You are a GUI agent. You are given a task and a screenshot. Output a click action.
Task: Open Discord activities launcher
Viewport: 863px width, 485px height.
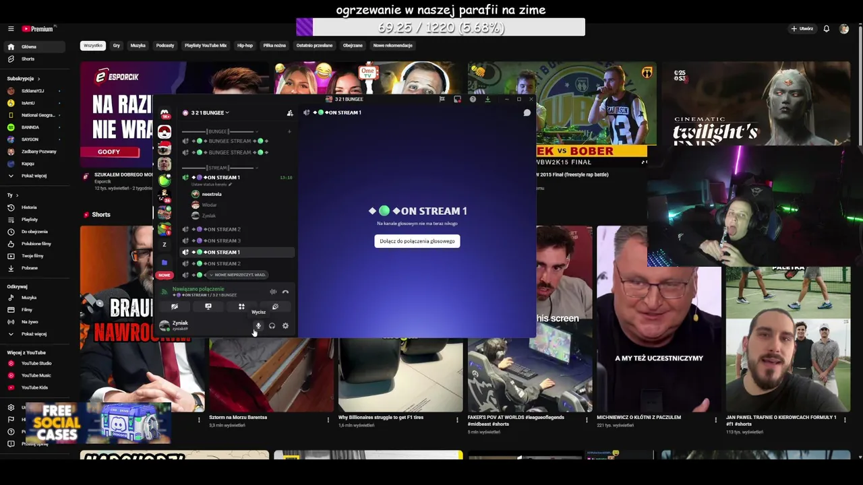coord(241,306)
